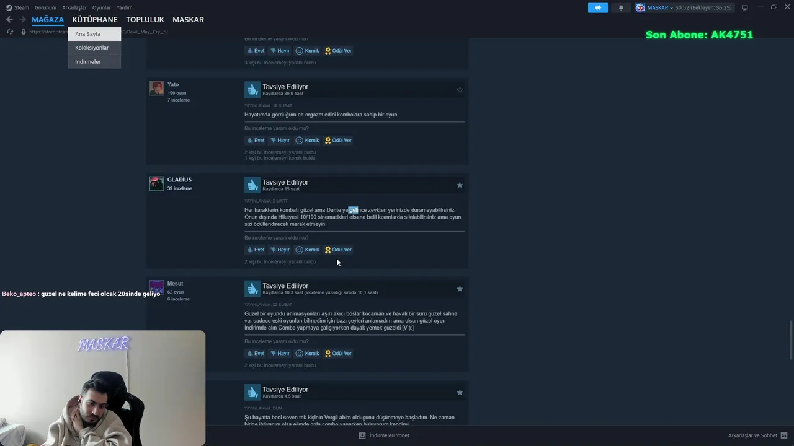Click the chat icon beside Arkadaşlar ve Sohbet
The image size is (794, 446).
tap(784, 435)
